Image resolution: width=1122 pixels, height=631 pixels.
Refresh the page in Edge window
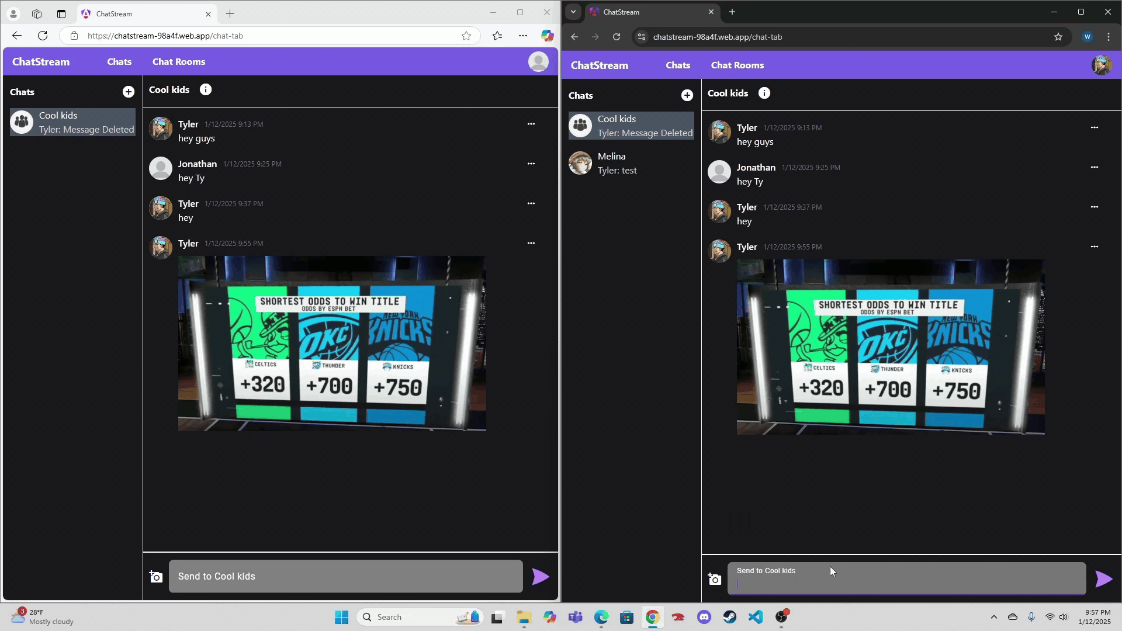click(x=43, y=36)
